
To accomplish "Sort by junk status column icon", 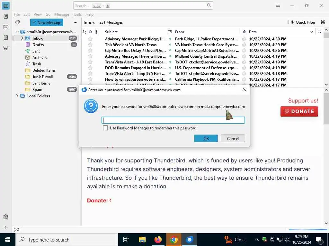I will tap(244, 32).
